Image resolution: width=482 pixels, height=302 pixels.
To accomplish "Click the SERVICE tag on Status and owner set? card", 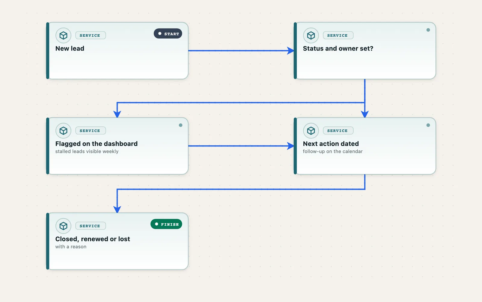I will [x=338, y=35].
